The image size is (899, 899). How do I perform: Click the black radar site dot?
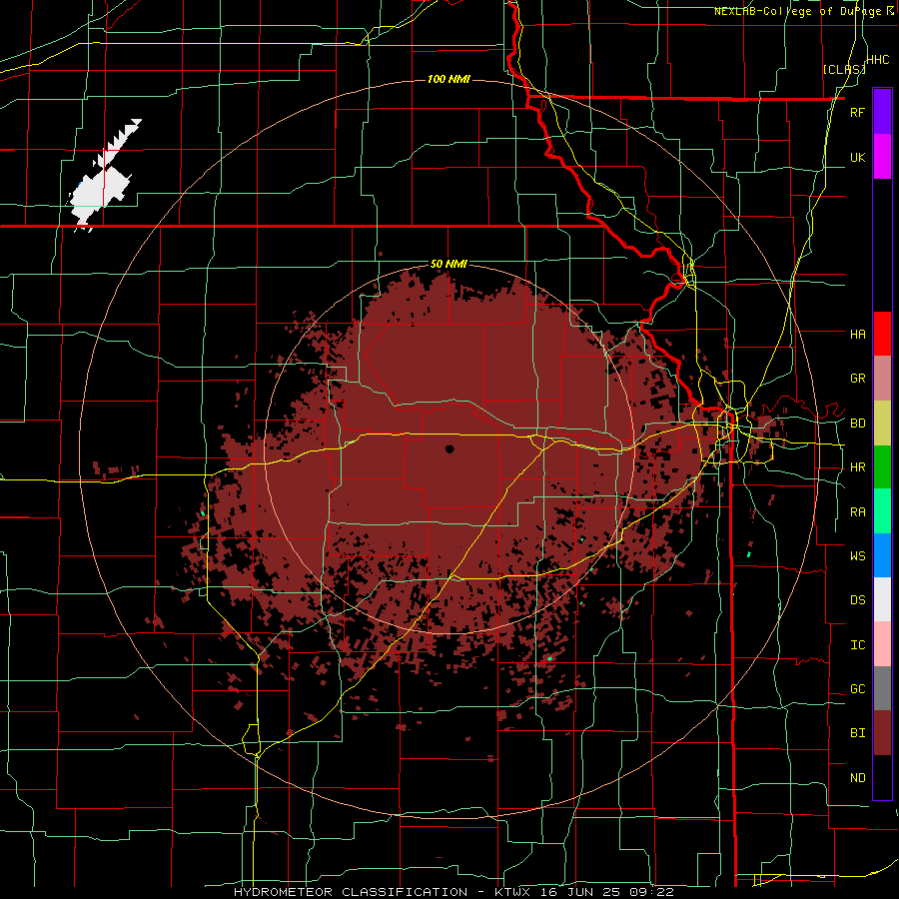(449, 449)
